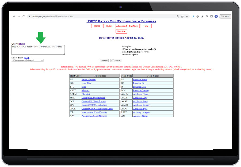Click the Extensions puzzle piece icon

pyautogui.click(x=202, y=16)
